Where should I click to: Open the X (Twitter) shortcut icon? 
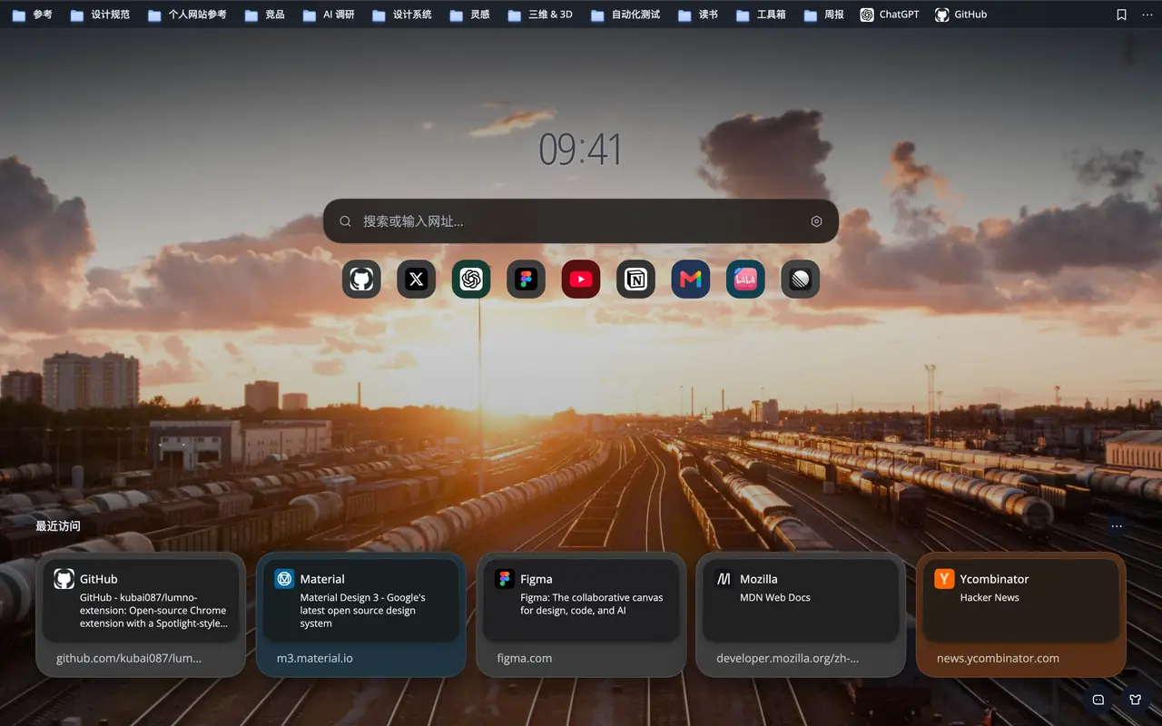(x=416, y=280)
